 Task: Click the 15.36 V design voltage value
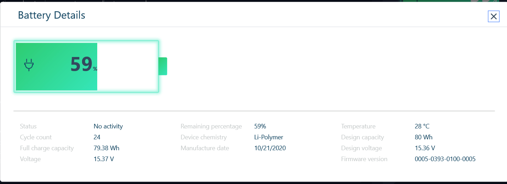pos(425,148)
